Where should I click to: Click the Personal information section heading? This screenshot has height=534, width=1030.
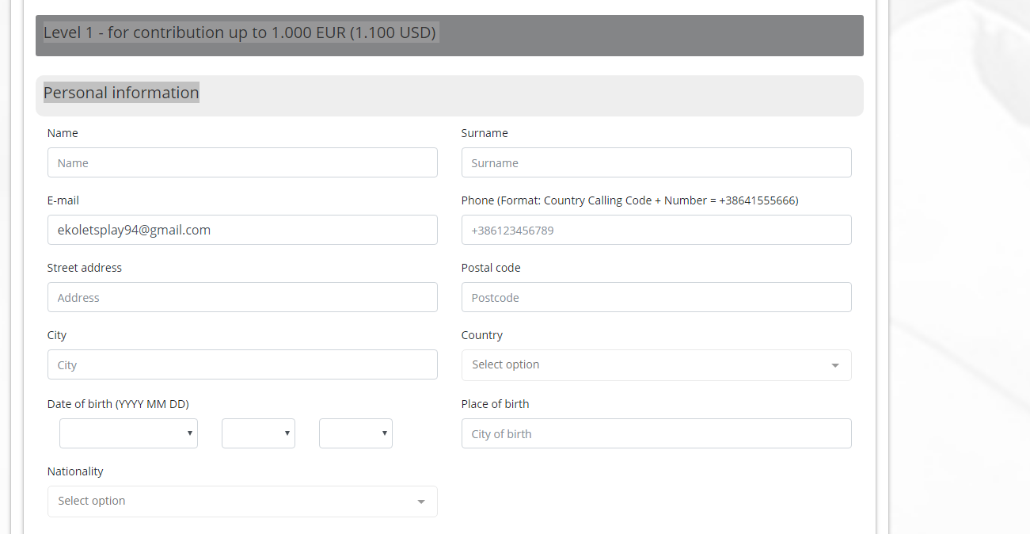[121, 93]
